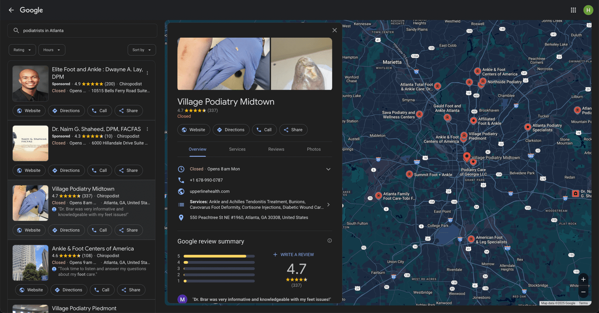The height and width of the screenshot is (313, 599).
Task: Select the Affiliated Foot & Ankle map pin
Action: (x=473, y=121)
